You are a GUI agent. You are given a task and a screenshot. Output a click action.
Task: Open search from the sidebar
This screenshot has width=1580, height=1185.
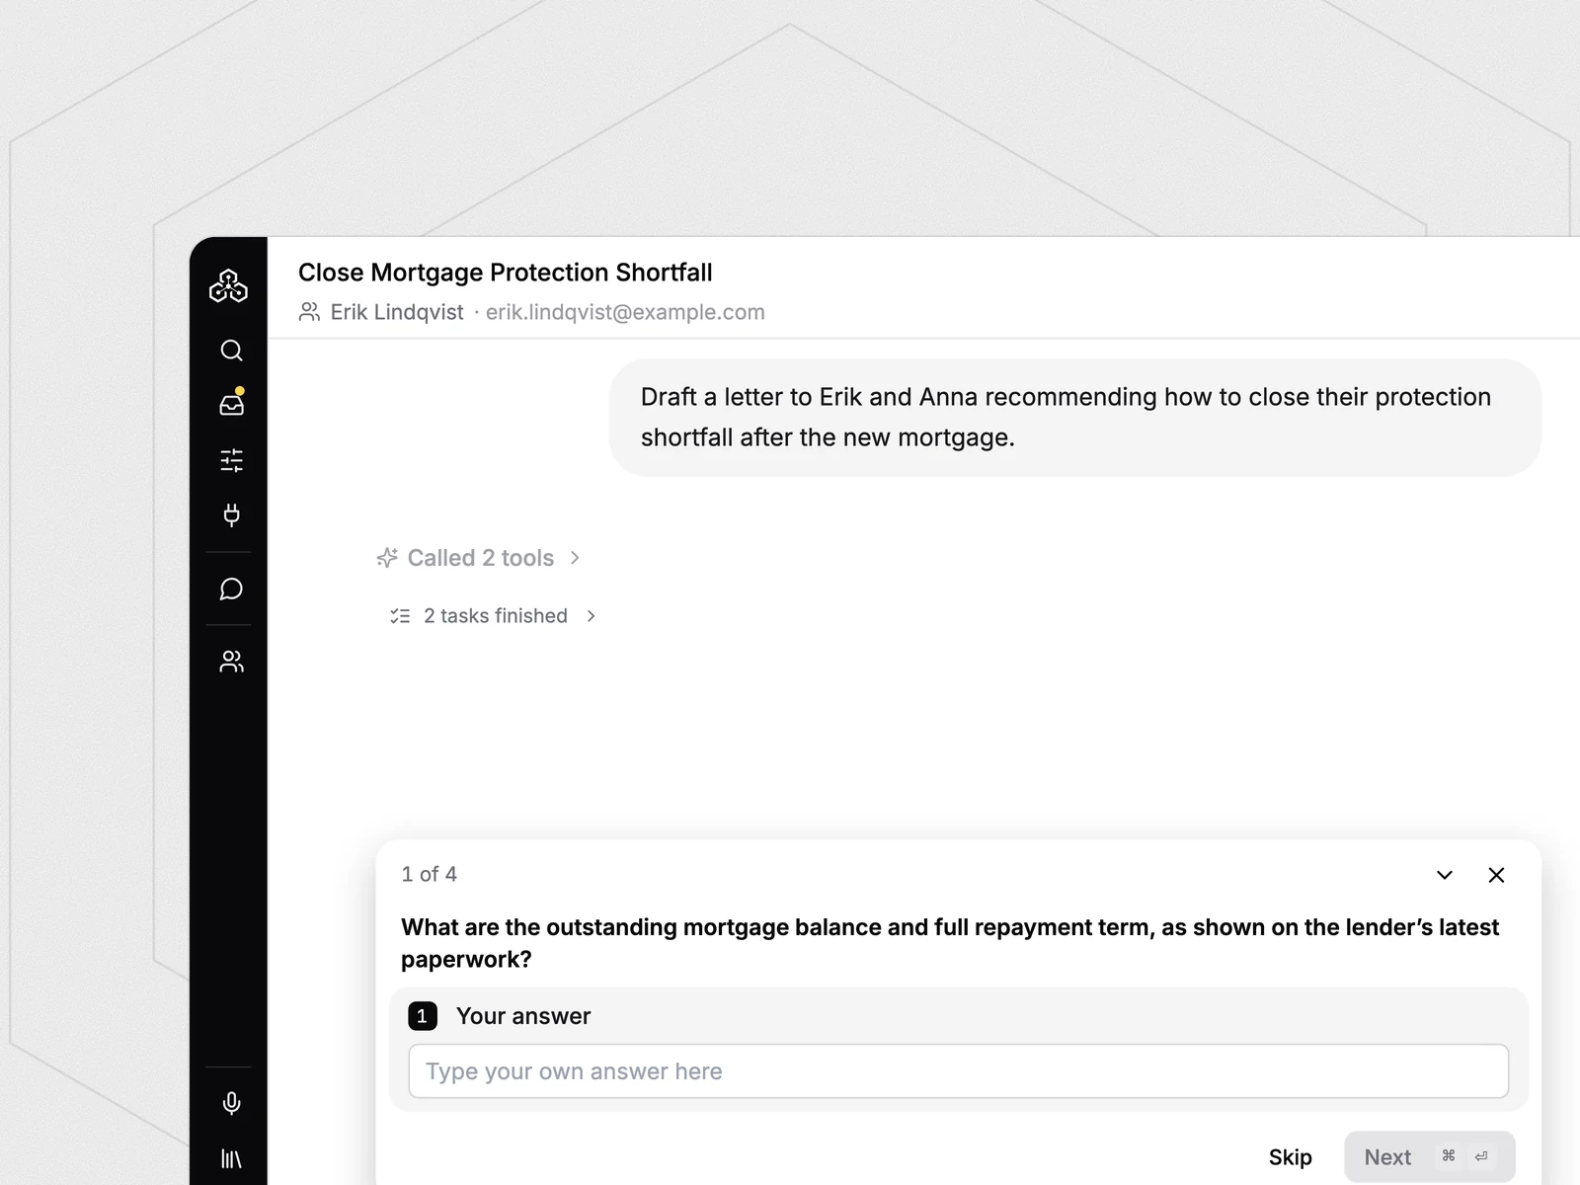[231, 351]
